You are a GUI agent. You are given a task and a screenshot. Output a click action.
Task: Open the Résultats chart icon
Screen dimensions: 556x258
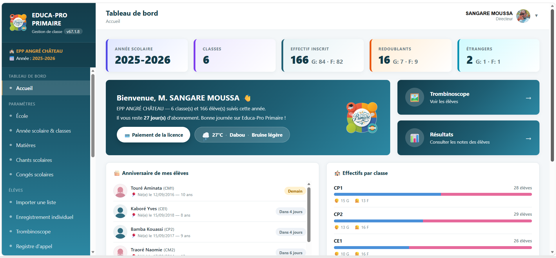[x=415, y=138]
